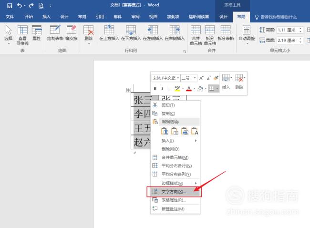Toggle Italic in mini toolbar
This screenshot has height=228, width=310.
coord(162,88)
